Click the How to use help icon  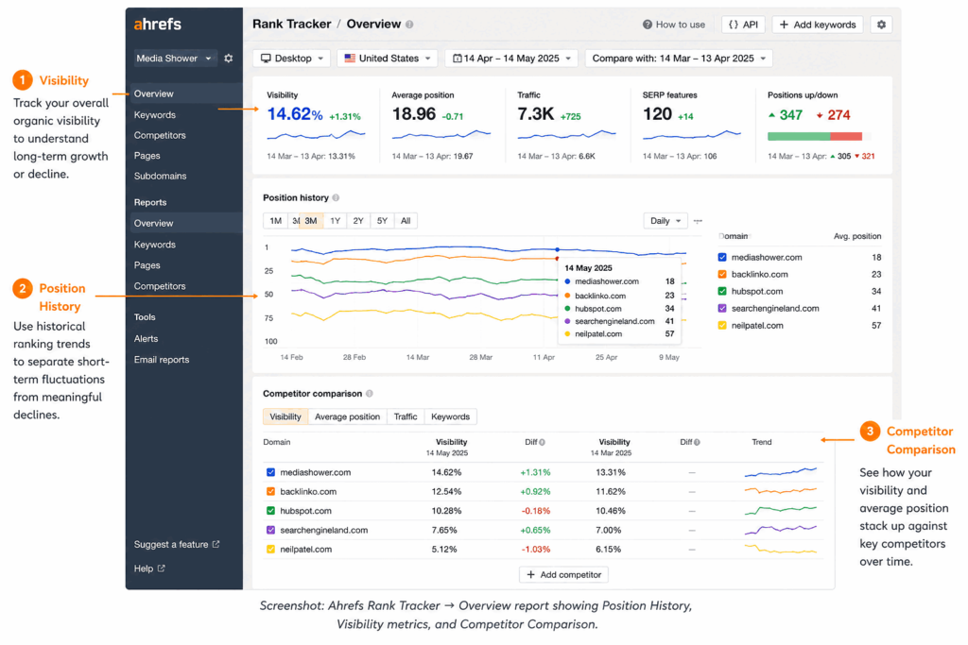pyautogui.click(x=647, y=25)
